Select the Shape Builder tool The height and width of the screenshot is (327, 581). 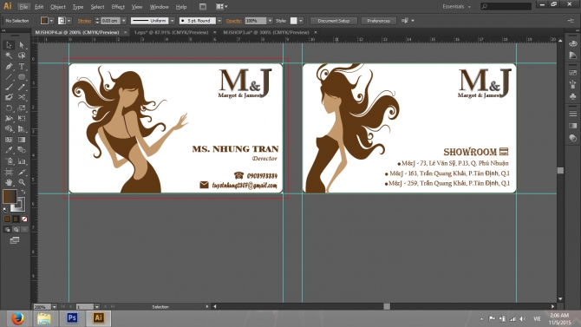[9, 129]
